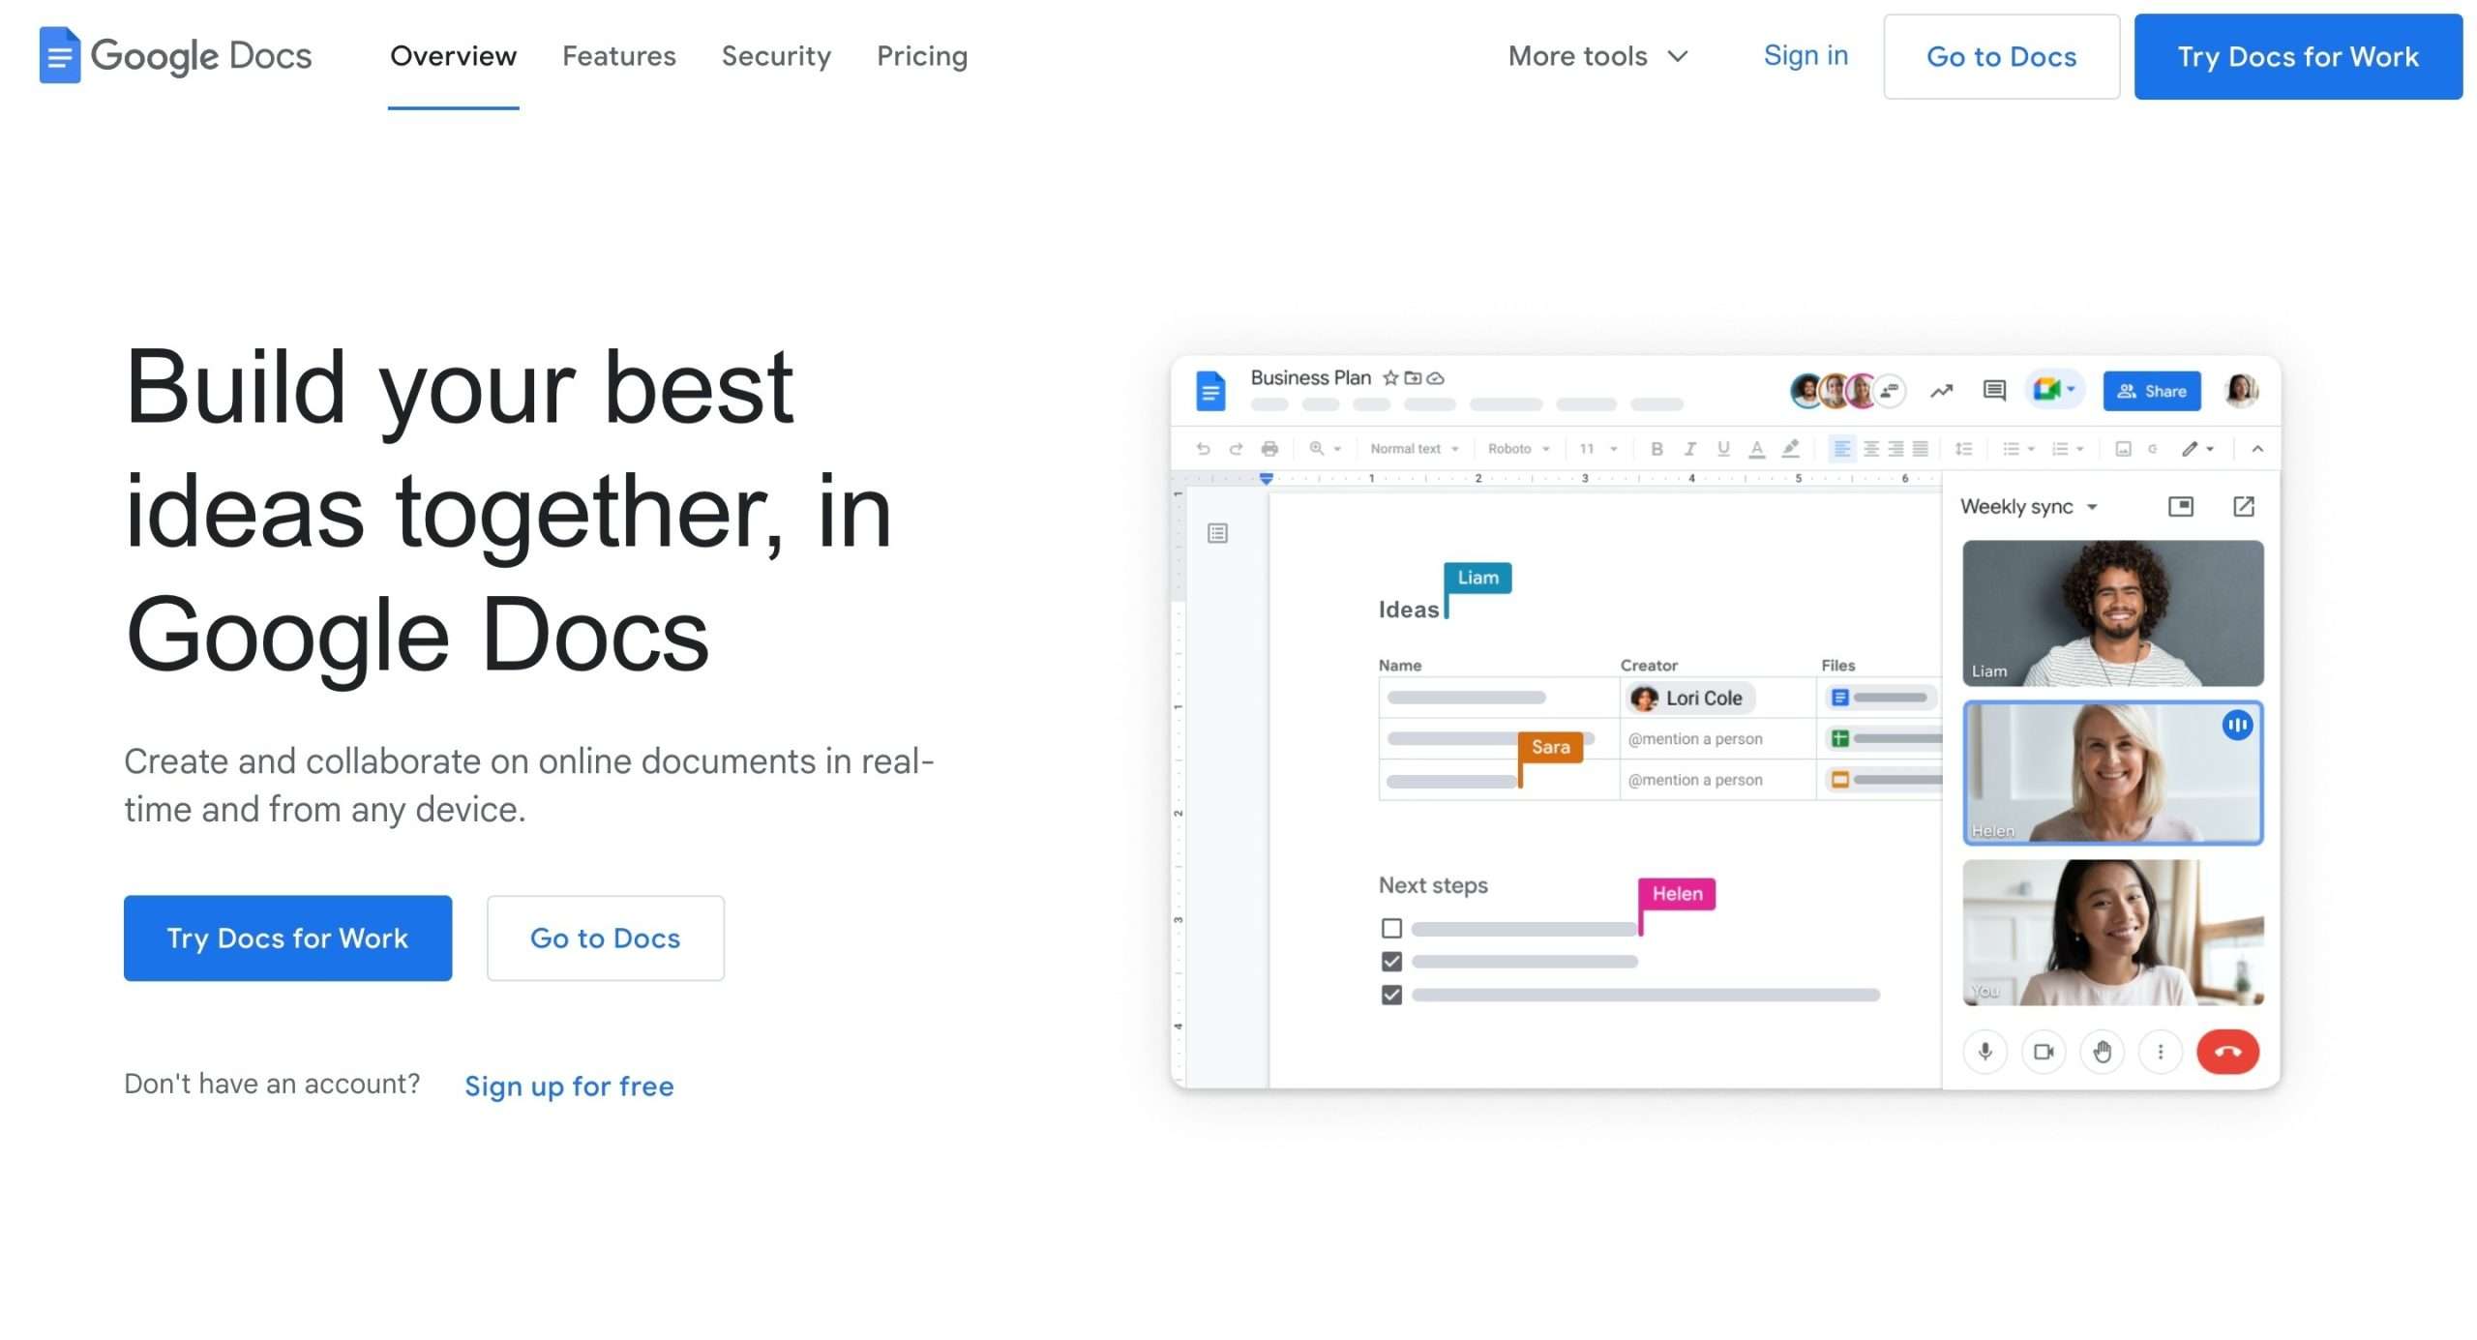Click Sign up for free link
2477x1340 pixels.
(x=569, y=1086)
